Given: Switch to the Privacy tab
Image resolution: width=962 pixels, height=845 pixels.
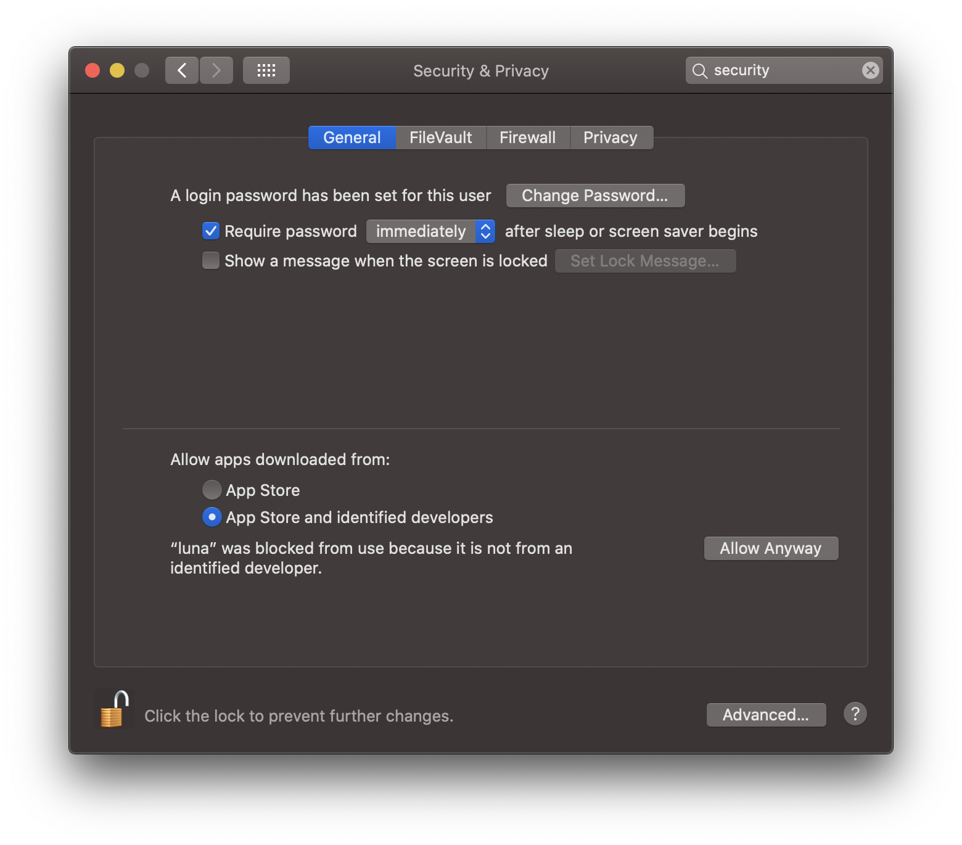Looking at the screenshot, I should click(610, 138).
